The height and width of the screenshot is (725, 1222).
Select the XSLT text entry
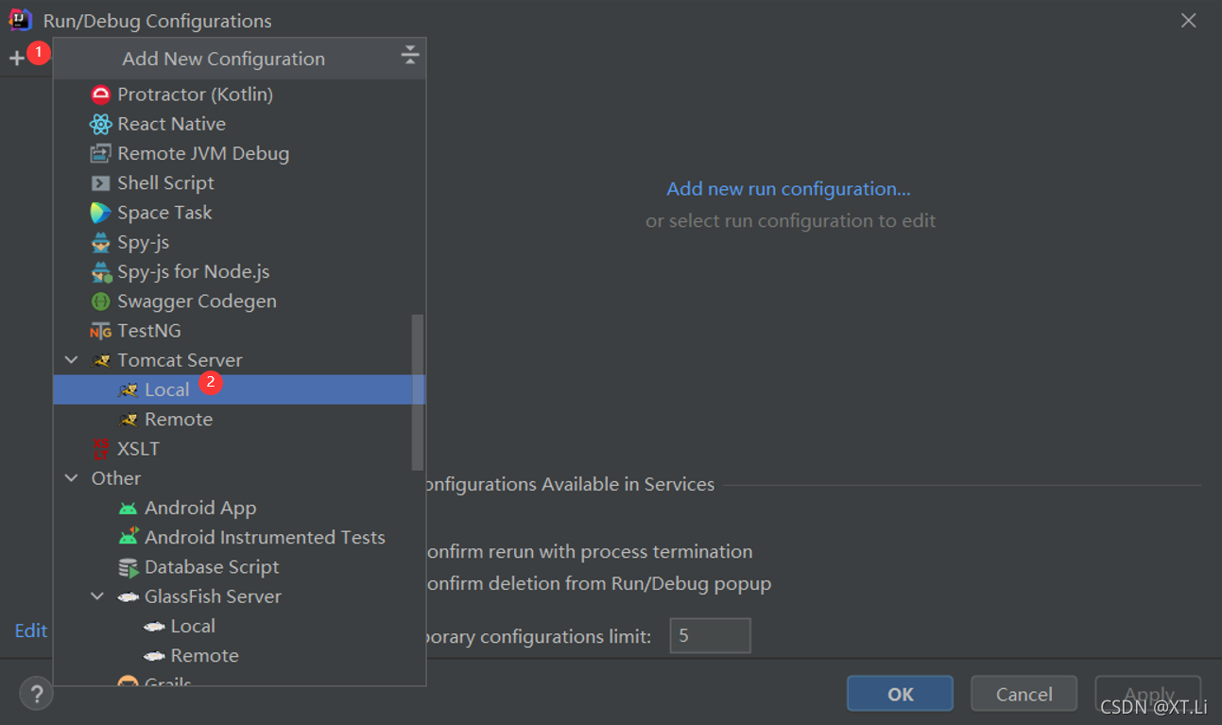(138, 449)
